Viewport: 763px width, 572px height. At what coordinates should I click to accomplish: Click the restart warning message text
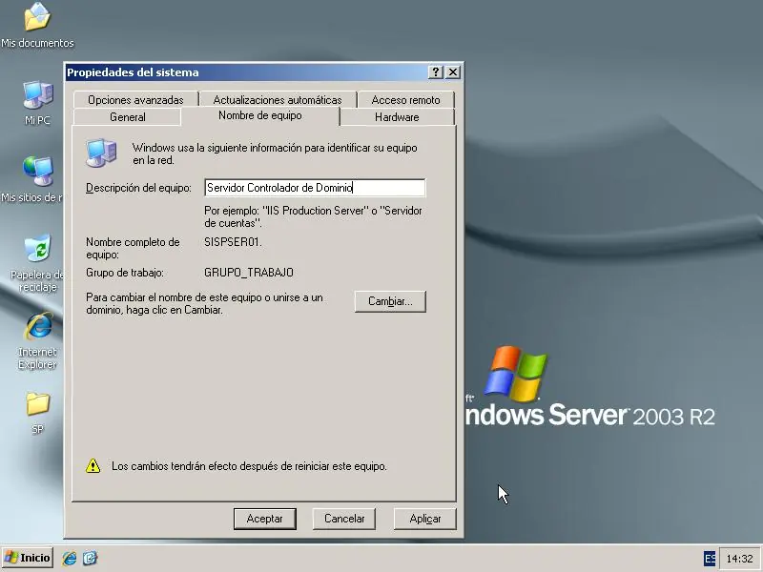coord(249,466)
